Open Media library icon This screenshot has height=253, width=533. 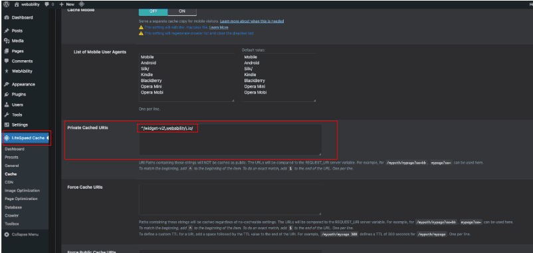coord(7,41)
